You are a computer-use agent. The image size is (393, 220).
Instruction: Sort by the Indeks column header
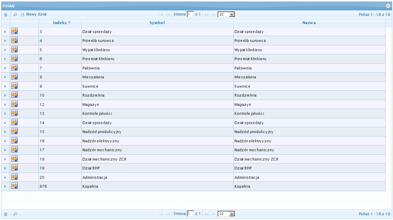click(x=60, y=23)
